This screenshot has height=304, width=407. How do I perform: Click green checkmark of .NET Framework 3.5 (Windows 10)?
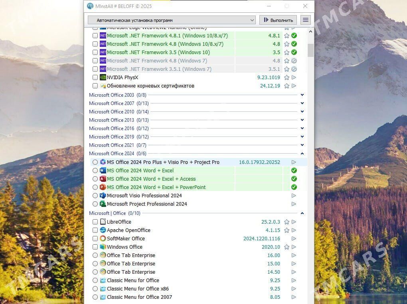(x=294, y=52)
